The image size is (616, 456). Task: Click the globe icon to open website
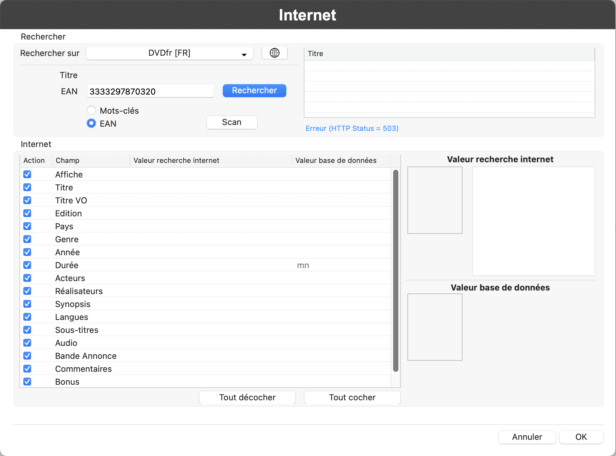(x=274, y=53)
